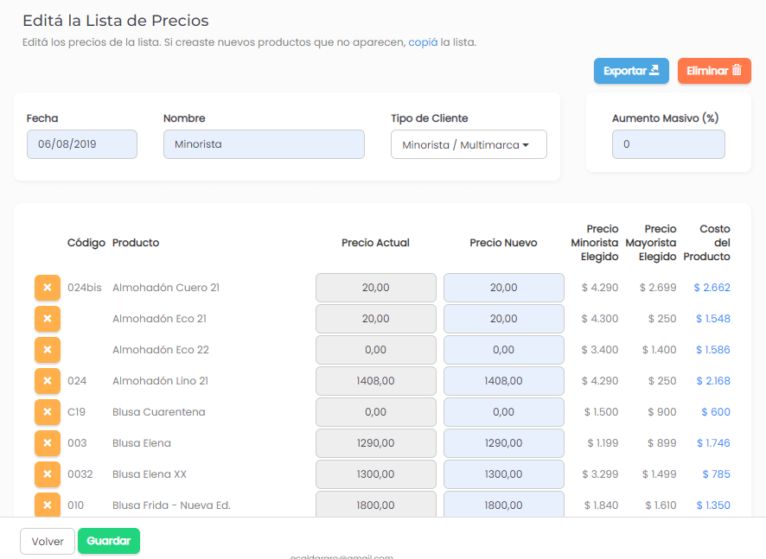Open product cost link $ 1.746
Viewport: 766px width, 559px height.
(713, 443)
